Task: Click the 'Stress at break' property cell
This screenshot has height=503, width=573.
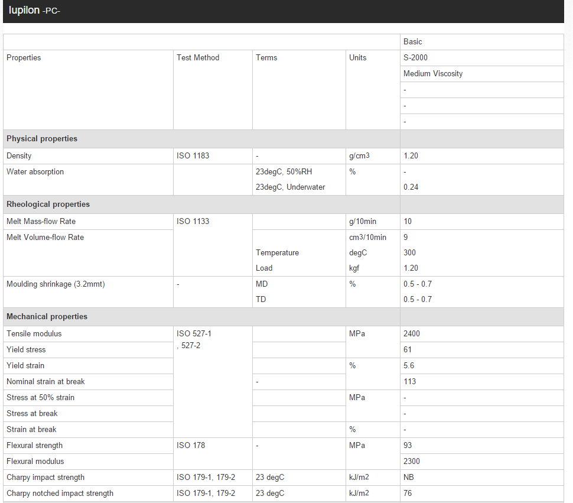Action: pos(88,414)
